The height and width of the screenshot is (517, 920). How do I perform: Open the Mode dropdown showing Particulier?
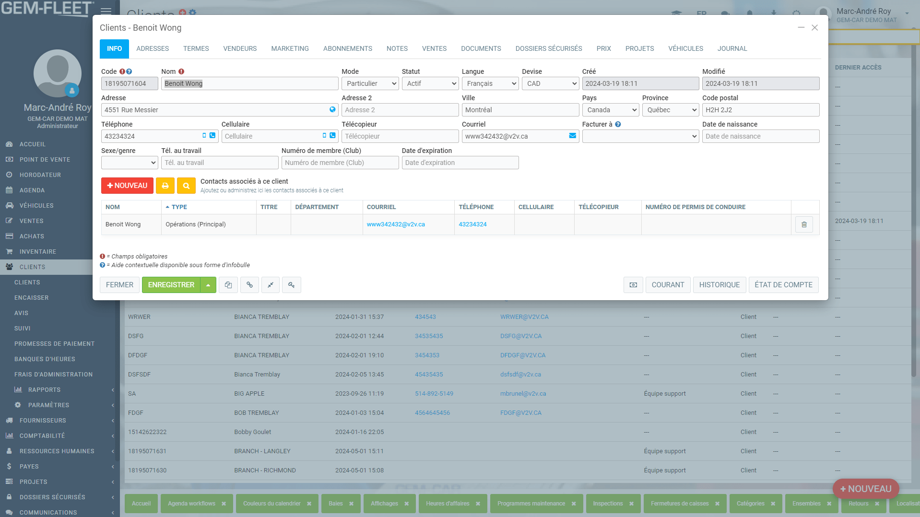coord(370,83)
